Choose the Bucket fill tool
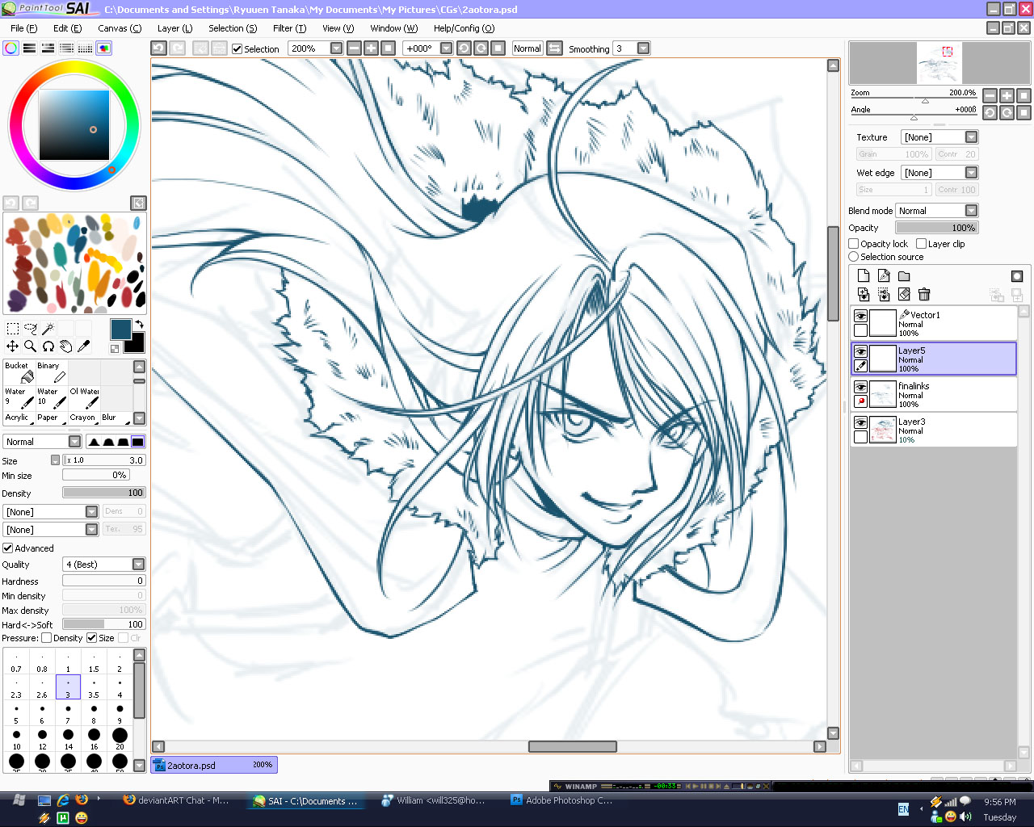The image size is (1034, 827). click(x=19, y=372)
